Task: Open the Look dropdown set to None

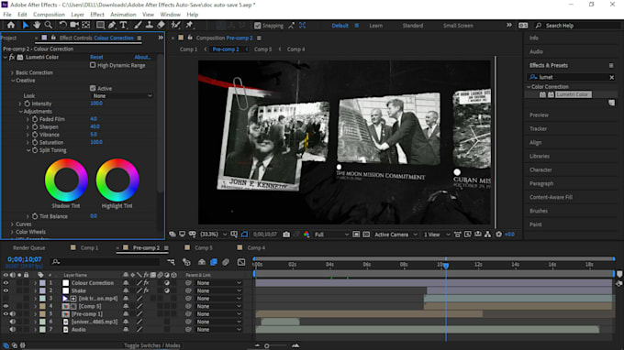Action: pyautogui.click(x=122, y=95)
